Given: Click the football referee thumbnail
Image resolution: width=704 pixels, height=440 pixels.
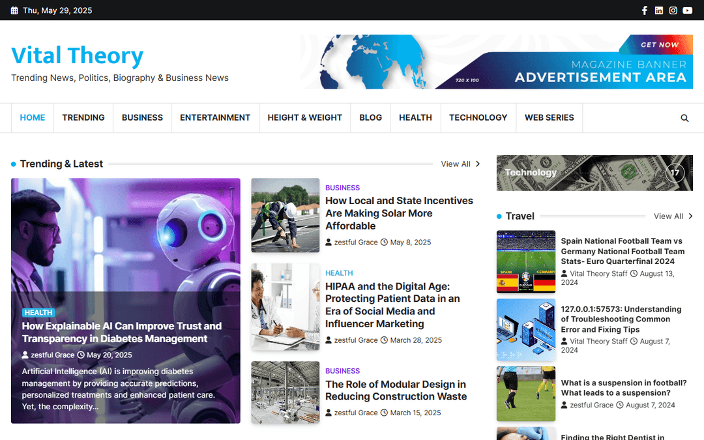Looking at the screenshot, I should [x=526, y=394].
